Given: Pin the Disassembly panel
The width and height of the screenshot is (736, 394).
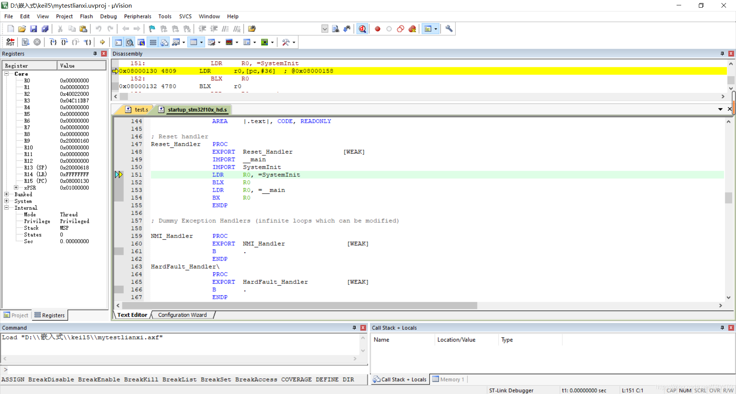Looking at the screenshot, I should [x=722, y=54].
